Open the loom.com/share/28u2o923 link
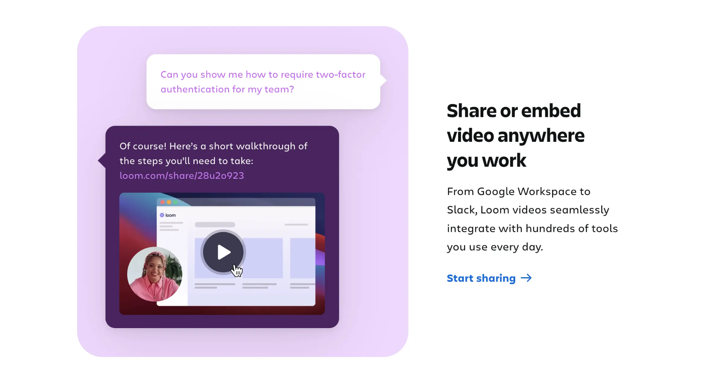722x376 pixels. pos(182,176)
